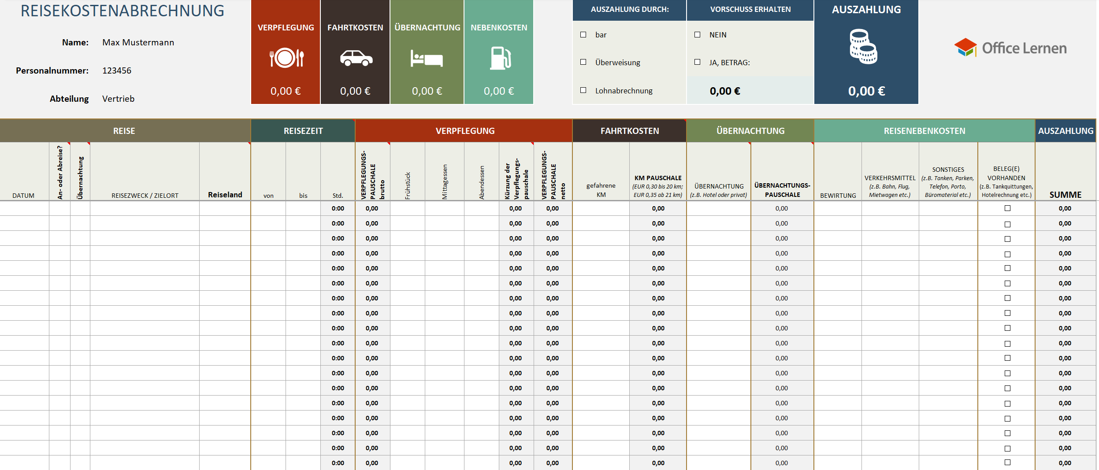
Task: Tick the Lohnabrechnung checkbox
Action: (x=583, y=90)
